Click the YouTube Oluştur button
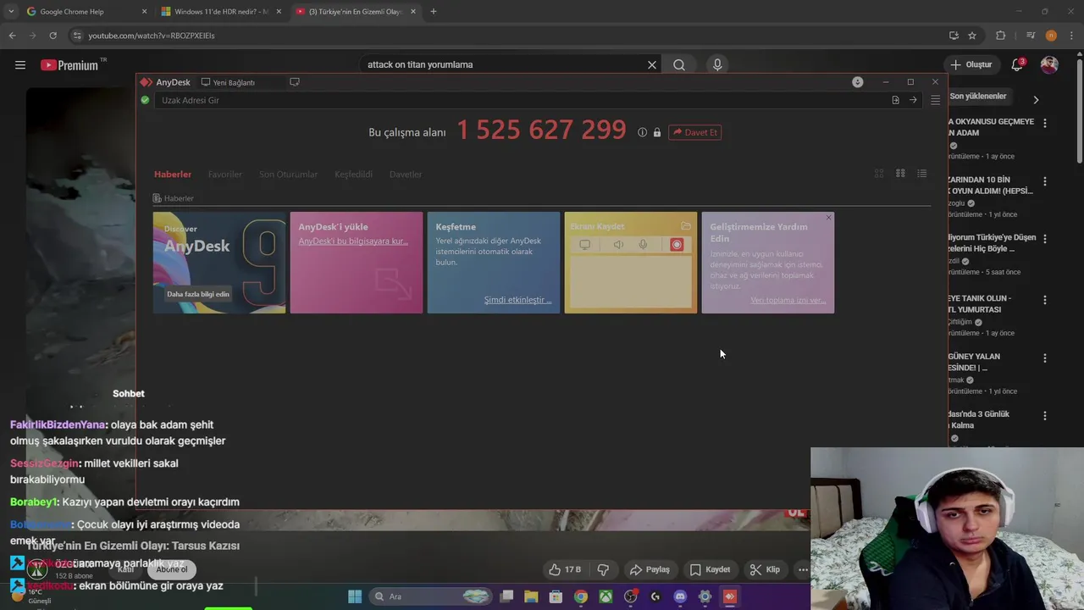This screenshot has height=610, width=1084. coord(971,64)
